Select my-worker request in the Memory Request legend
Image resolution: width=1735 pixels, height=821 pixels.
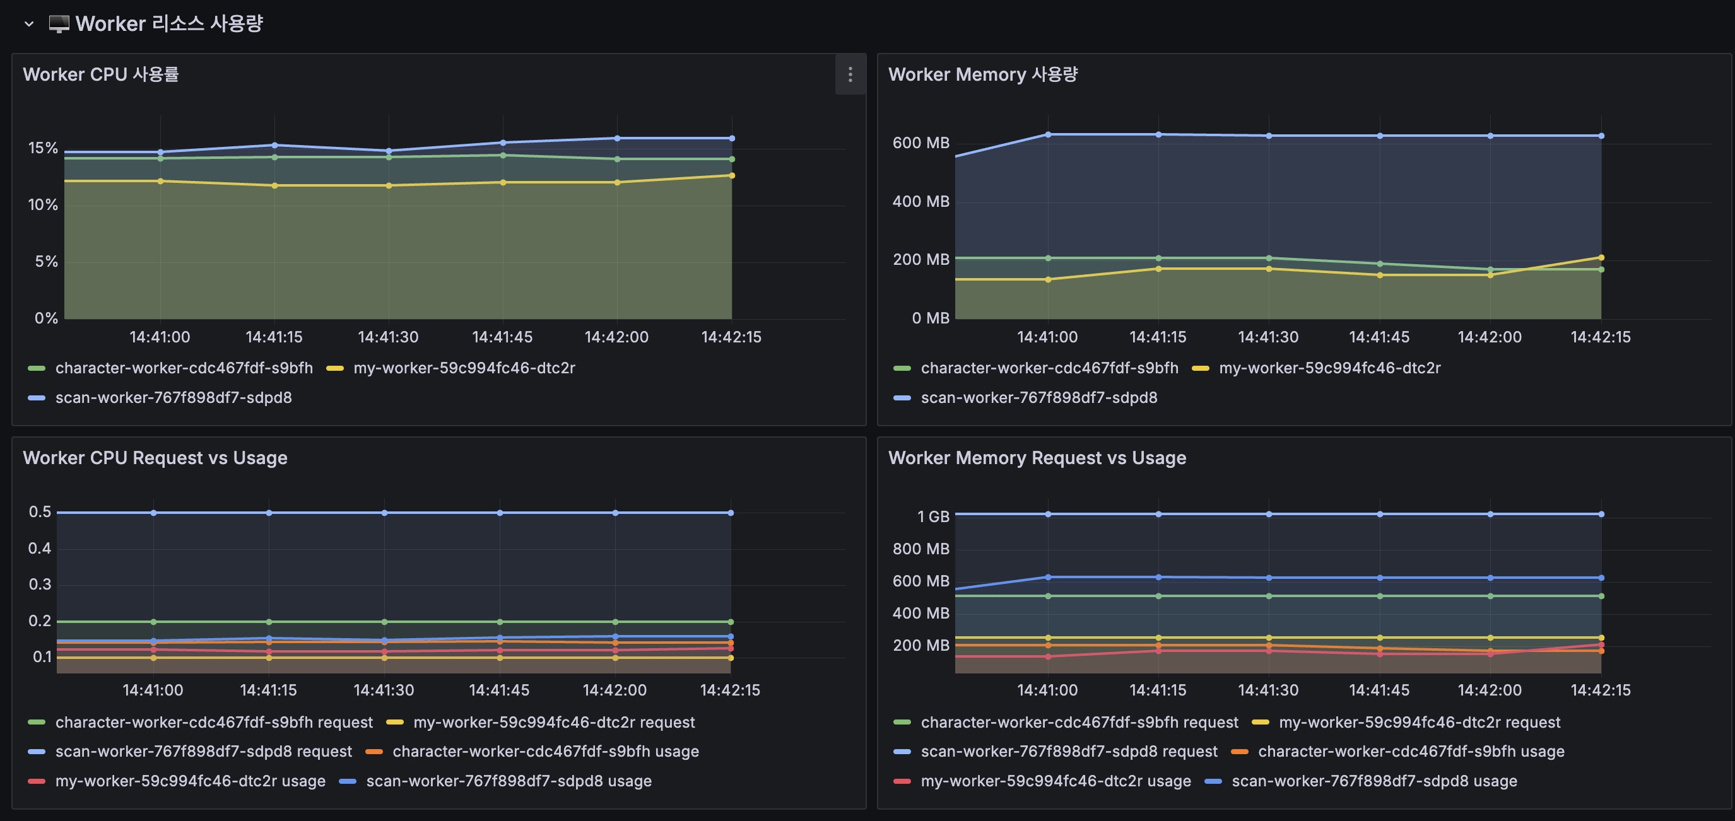[1419, 723]
